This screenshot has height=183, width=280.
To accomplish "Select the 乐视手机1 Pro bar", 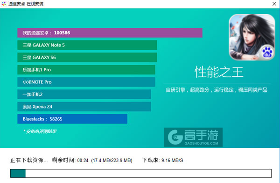I will [x=86, y=70].
